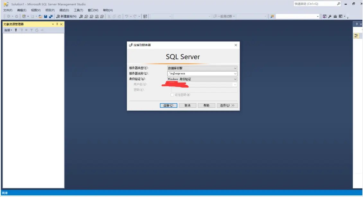Open the Debug (调试) menu

(x=64, y=10)
